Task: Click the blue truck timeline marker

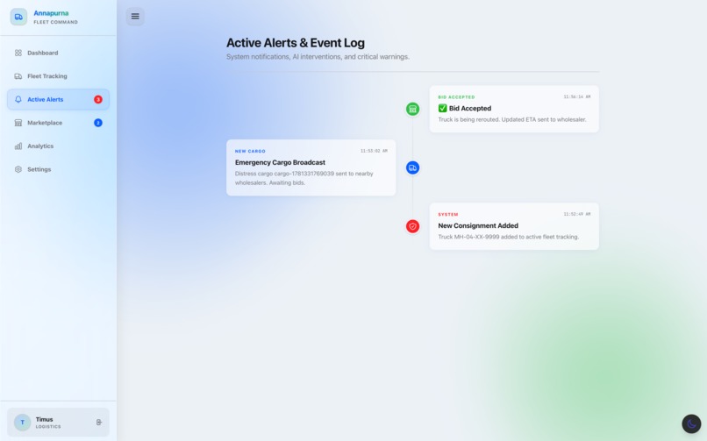Action: click(412, 167)
